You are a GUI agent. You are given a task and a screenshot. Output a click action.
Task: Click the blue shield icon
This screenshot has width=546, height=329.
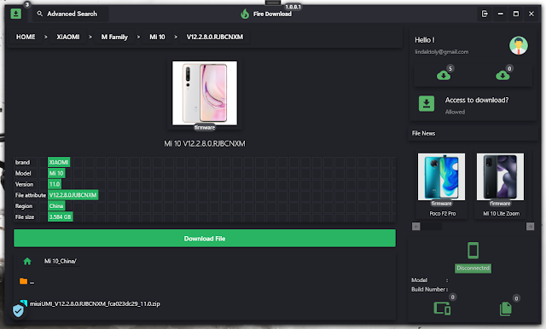pyautogui.click(x=18, y=310)
